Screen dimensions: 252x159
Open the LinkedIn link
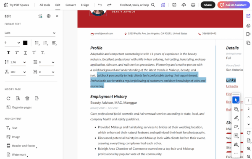click(x=232, y=86)
